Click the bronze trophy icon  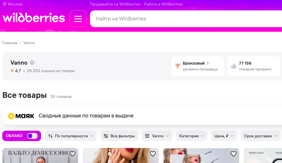[177, 66]
